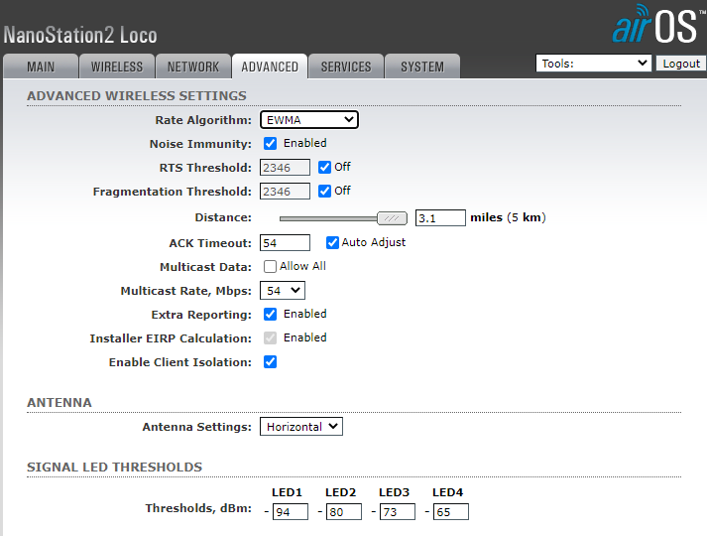Toggle Extra Reporting Enabled checkbox
Image resolution: width=707 pixels, height=536 pixels.
pos(270,314)
